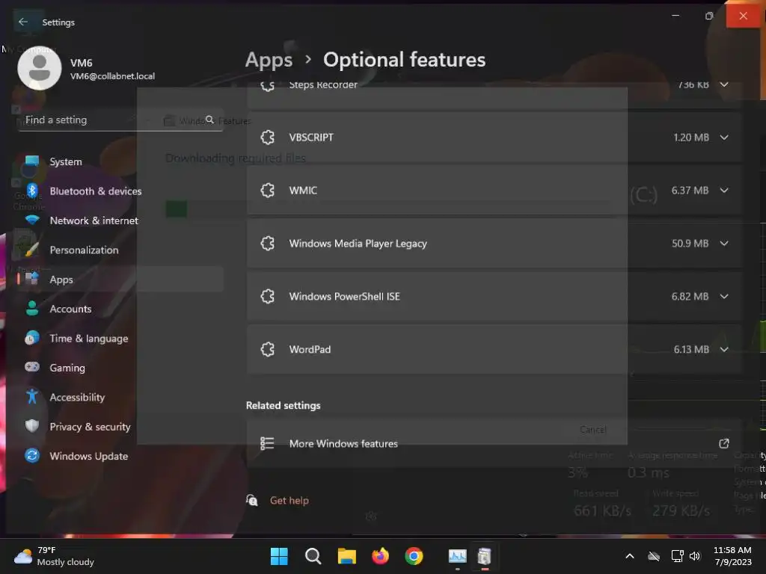Viewport: 766px width, 574px height.
Task: Click the 6.82 MB size value
Action: coord(690,296)
